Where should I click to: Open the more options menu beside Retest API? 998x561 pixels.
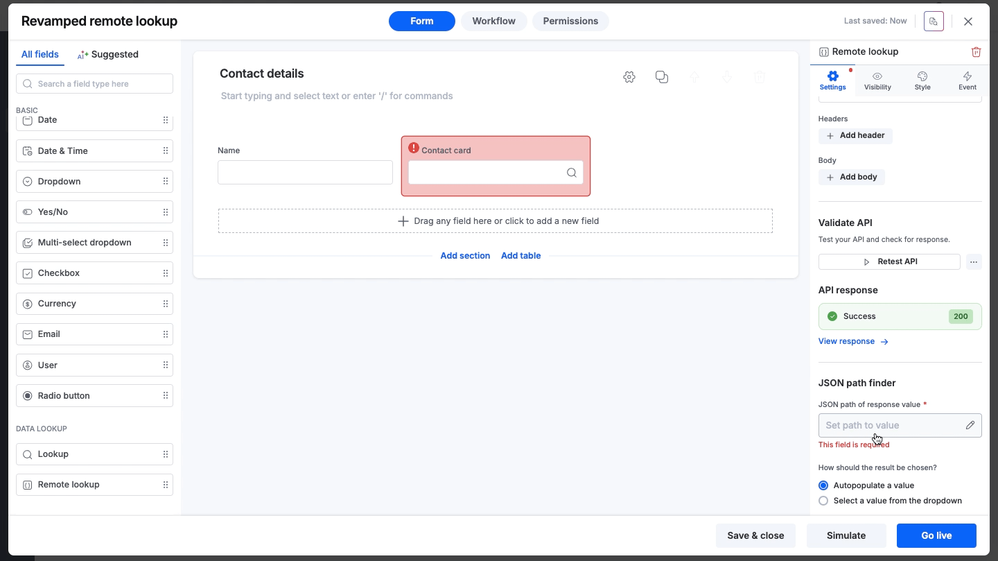974,261
